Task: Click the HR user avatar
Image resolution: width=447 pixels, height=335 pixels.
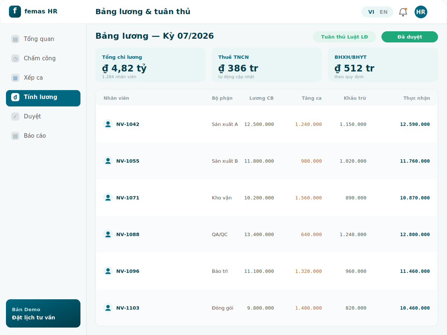Action: coord(421,12)
